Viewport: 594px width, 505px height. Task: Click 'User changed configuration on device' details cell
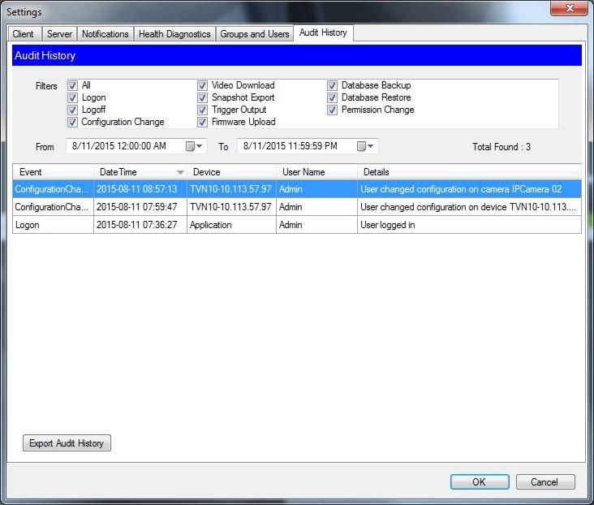tap(468, 207)
